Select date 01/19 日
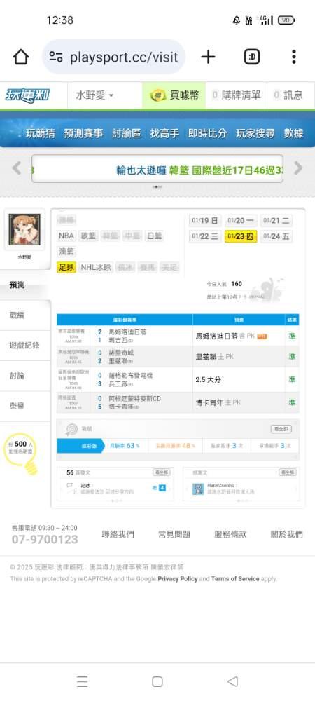Image resolution: width=315 pixels, height=701 pixels. [205, 220]
